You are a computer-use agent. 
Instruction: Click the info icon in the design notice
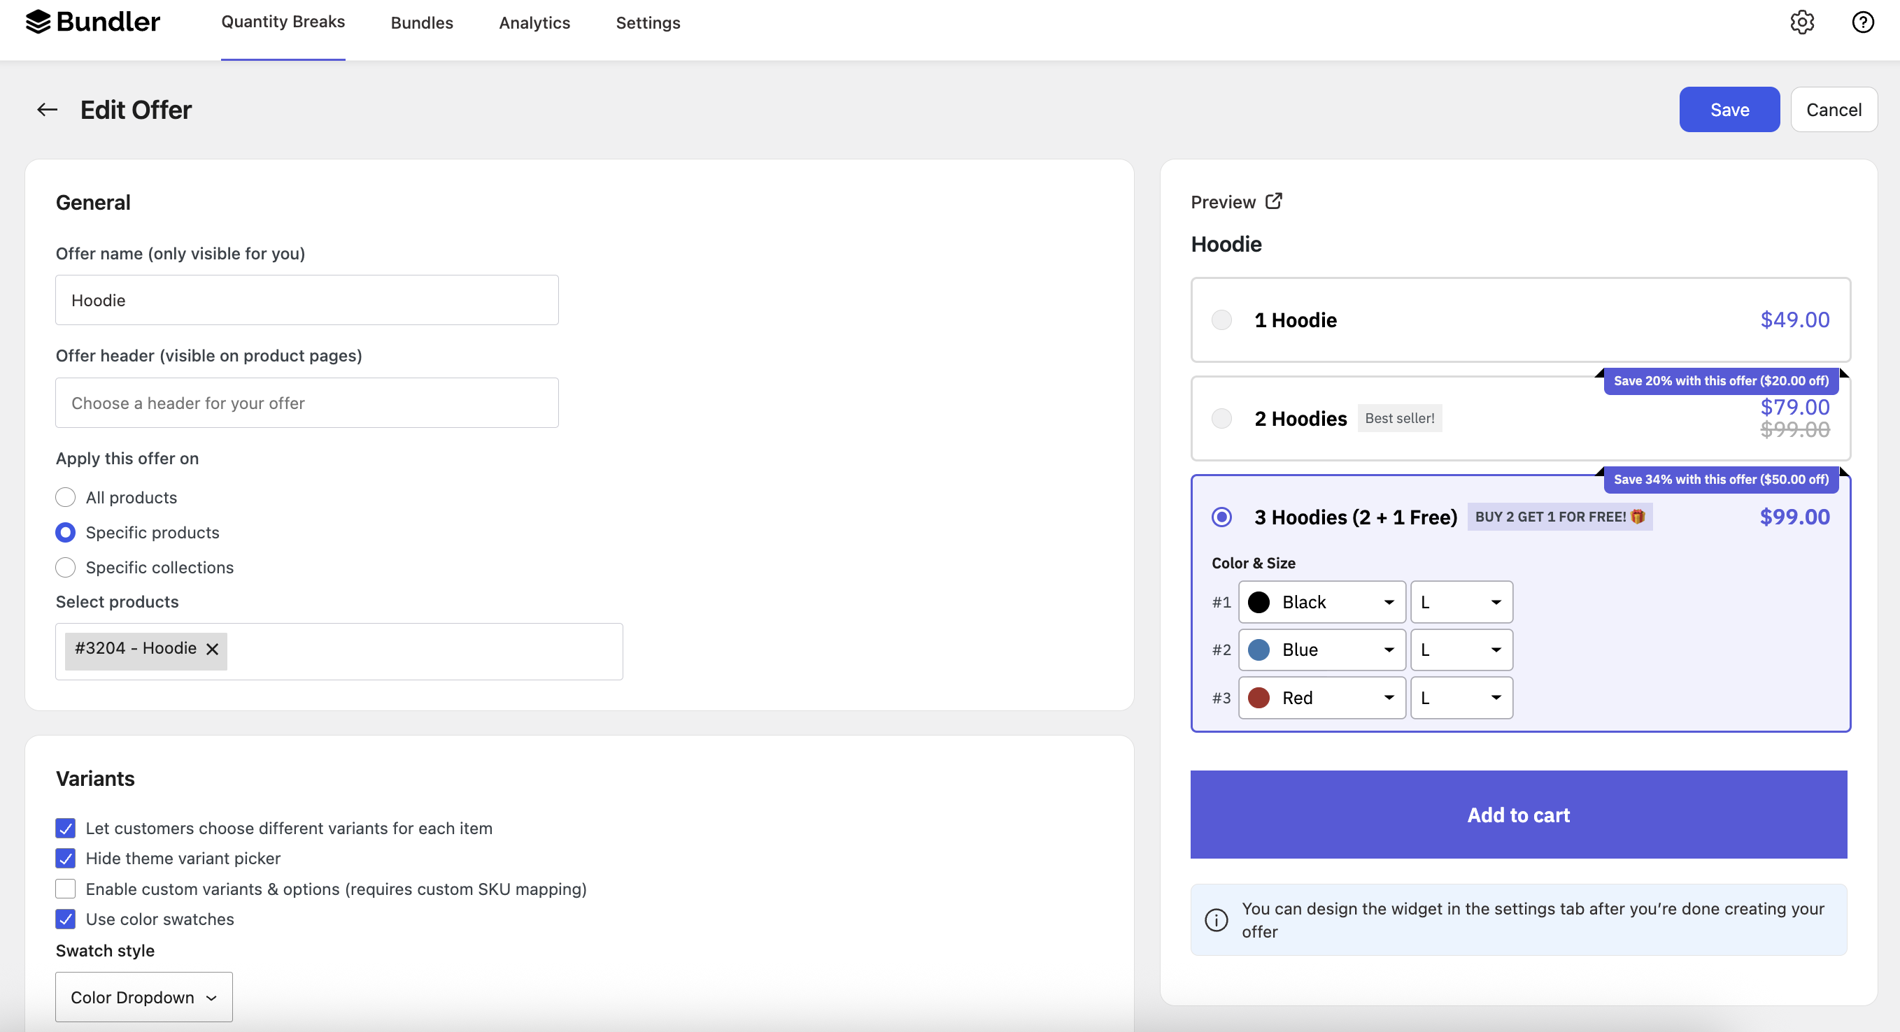[x=1217, y=919]
